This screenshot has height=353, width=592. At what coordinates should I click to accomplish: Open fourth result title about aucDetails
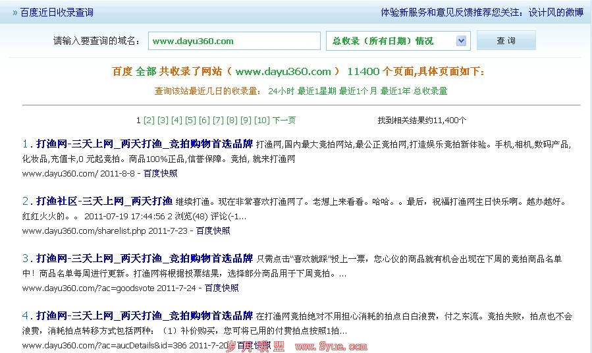click(x=145, y=315)
